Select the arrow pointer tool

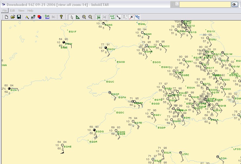point(72,17)
